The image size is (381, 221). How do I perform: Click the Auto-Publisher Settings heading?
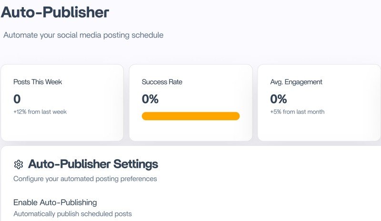point(93,164)
